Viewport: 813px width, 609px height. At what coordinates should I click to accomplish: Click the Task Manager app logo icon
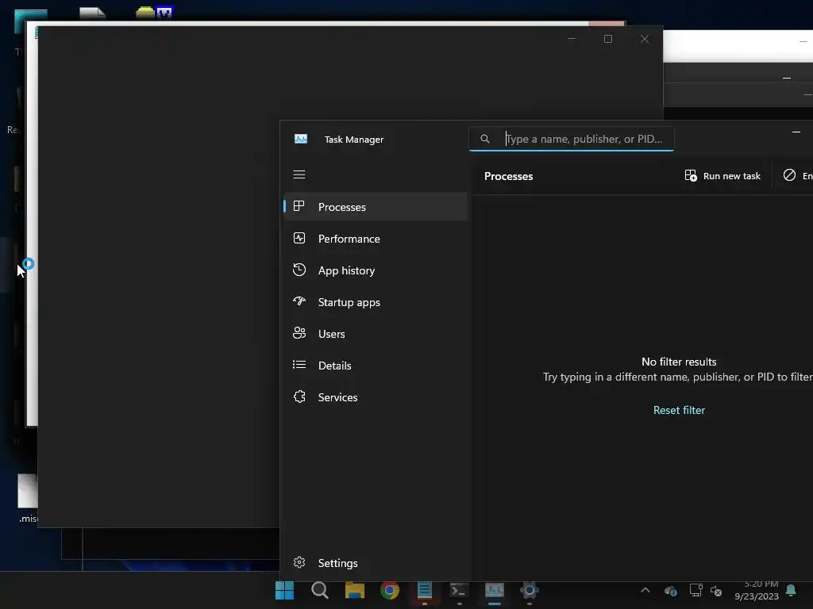pos(301,139)
